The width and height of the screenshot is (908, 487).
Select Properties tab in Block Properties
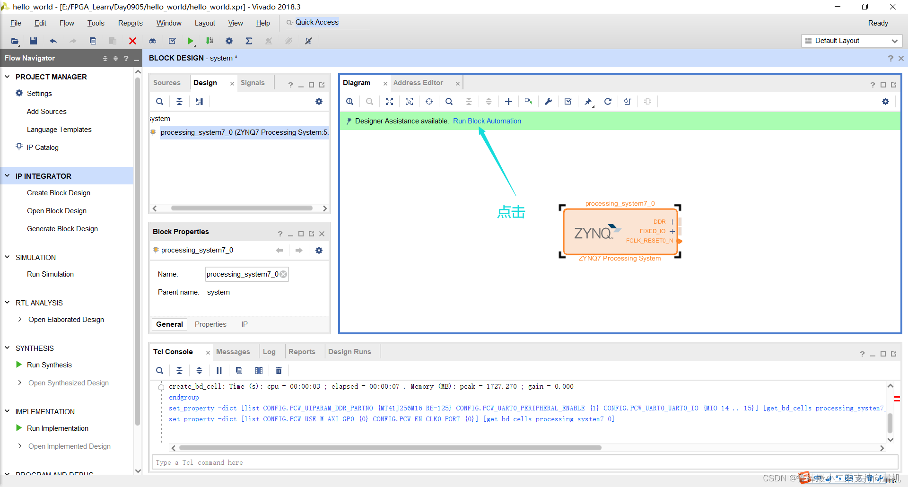point(210,324)
